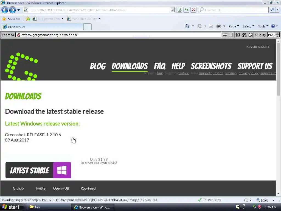Open the recent pages dropdown arrow

(x=18, y=10)
